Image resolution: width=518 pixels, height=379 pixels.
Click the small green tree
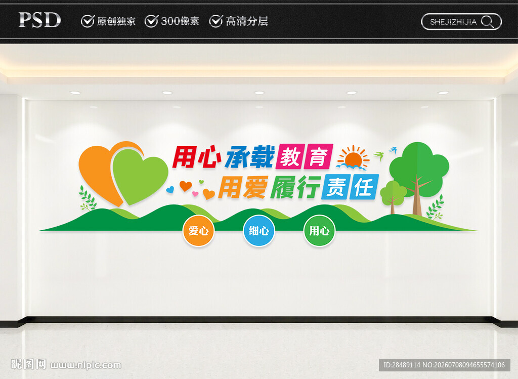(x=393, y=197)
